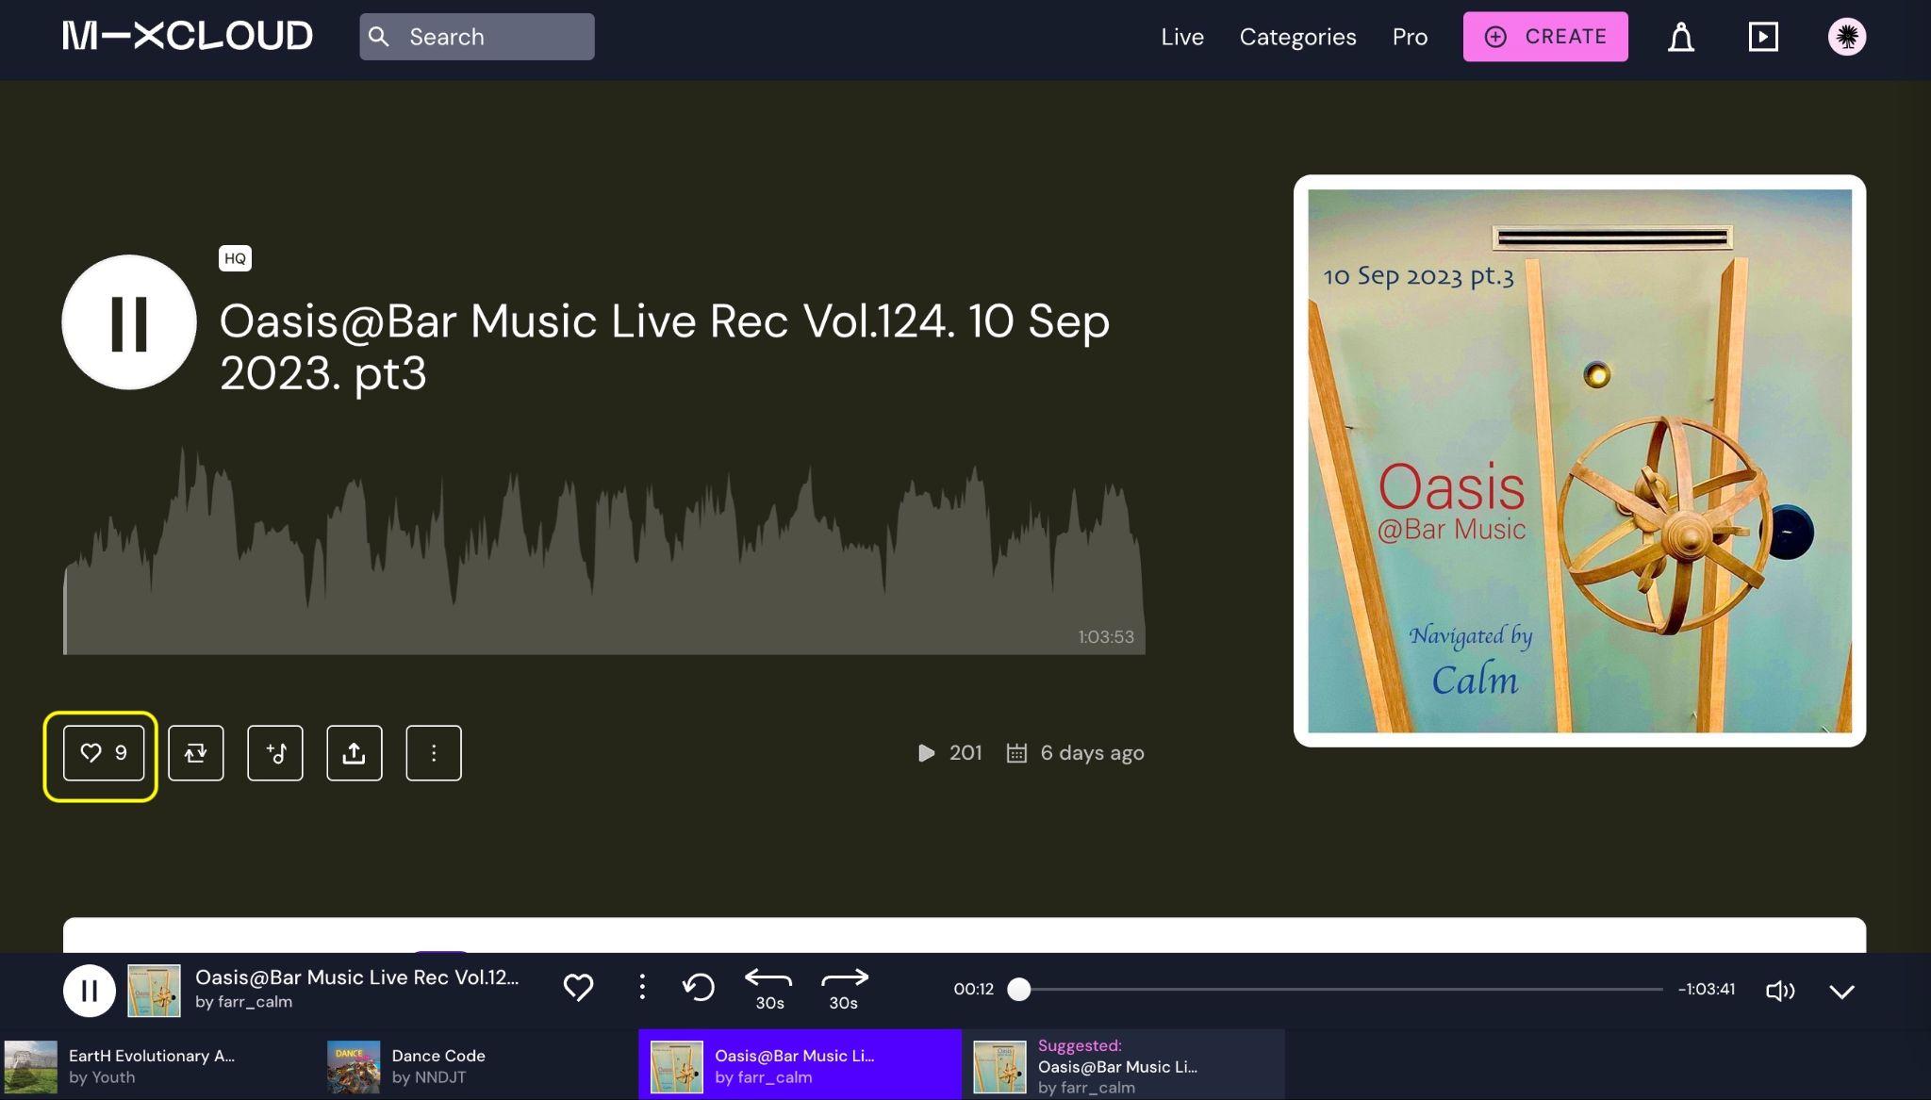Open the Pro page
This screenshot has height=1100, width=1931.
pos(1410,37)
